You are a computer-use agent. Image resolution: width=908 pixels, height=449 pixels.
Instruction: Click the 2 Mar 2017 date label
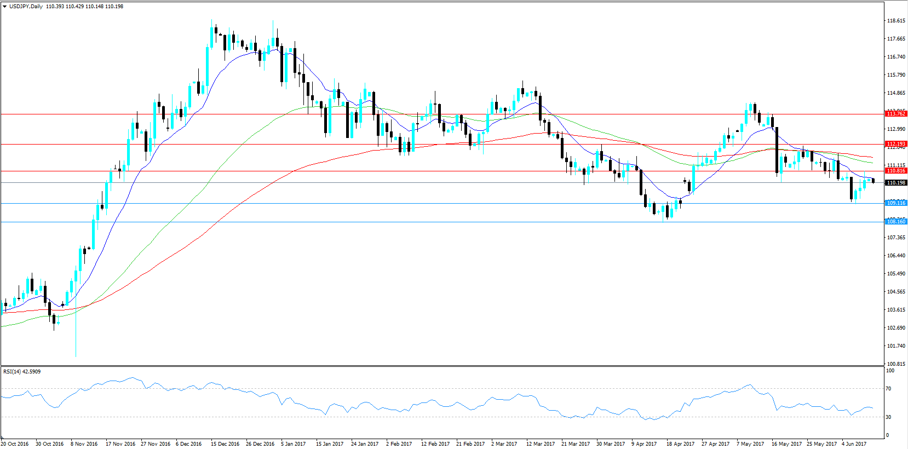coord(504,444)
